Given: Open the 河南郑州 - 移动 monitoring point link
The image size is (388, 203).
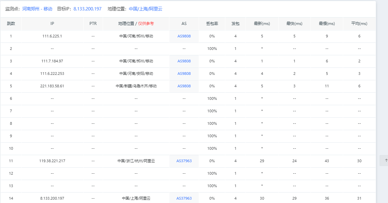Looking at the screenshot, I should pyautogui.click(x=37, y=9).
